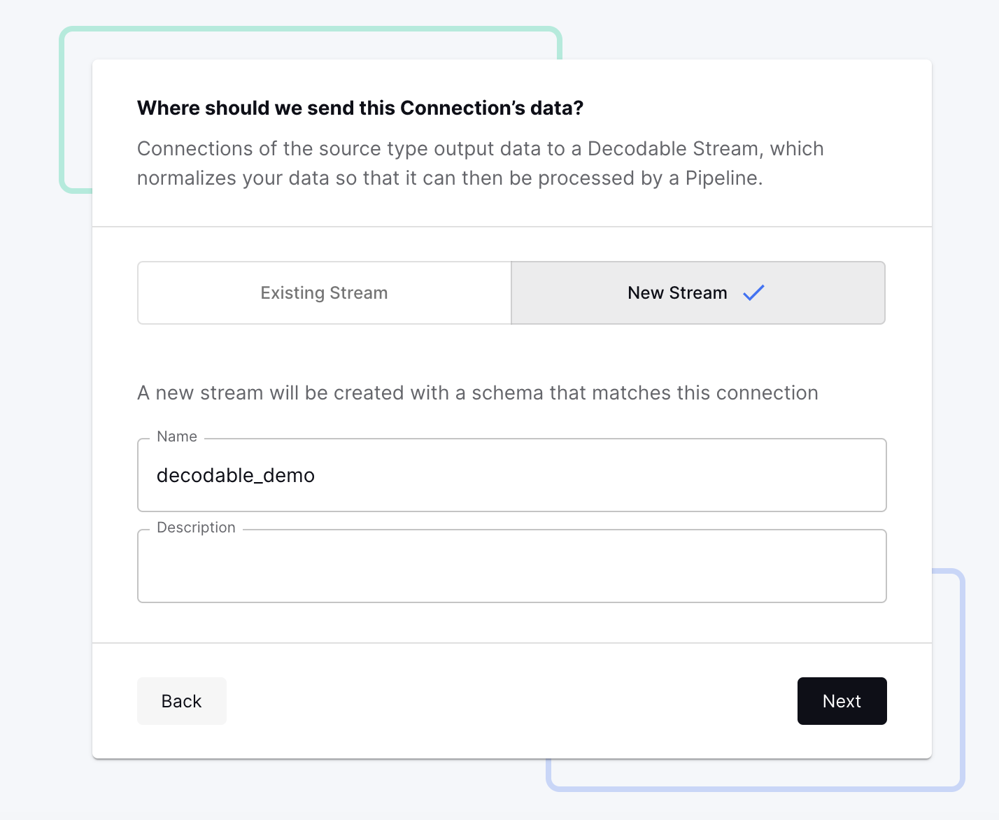Click the decodable_demo text in Name field

click(236, 476)
